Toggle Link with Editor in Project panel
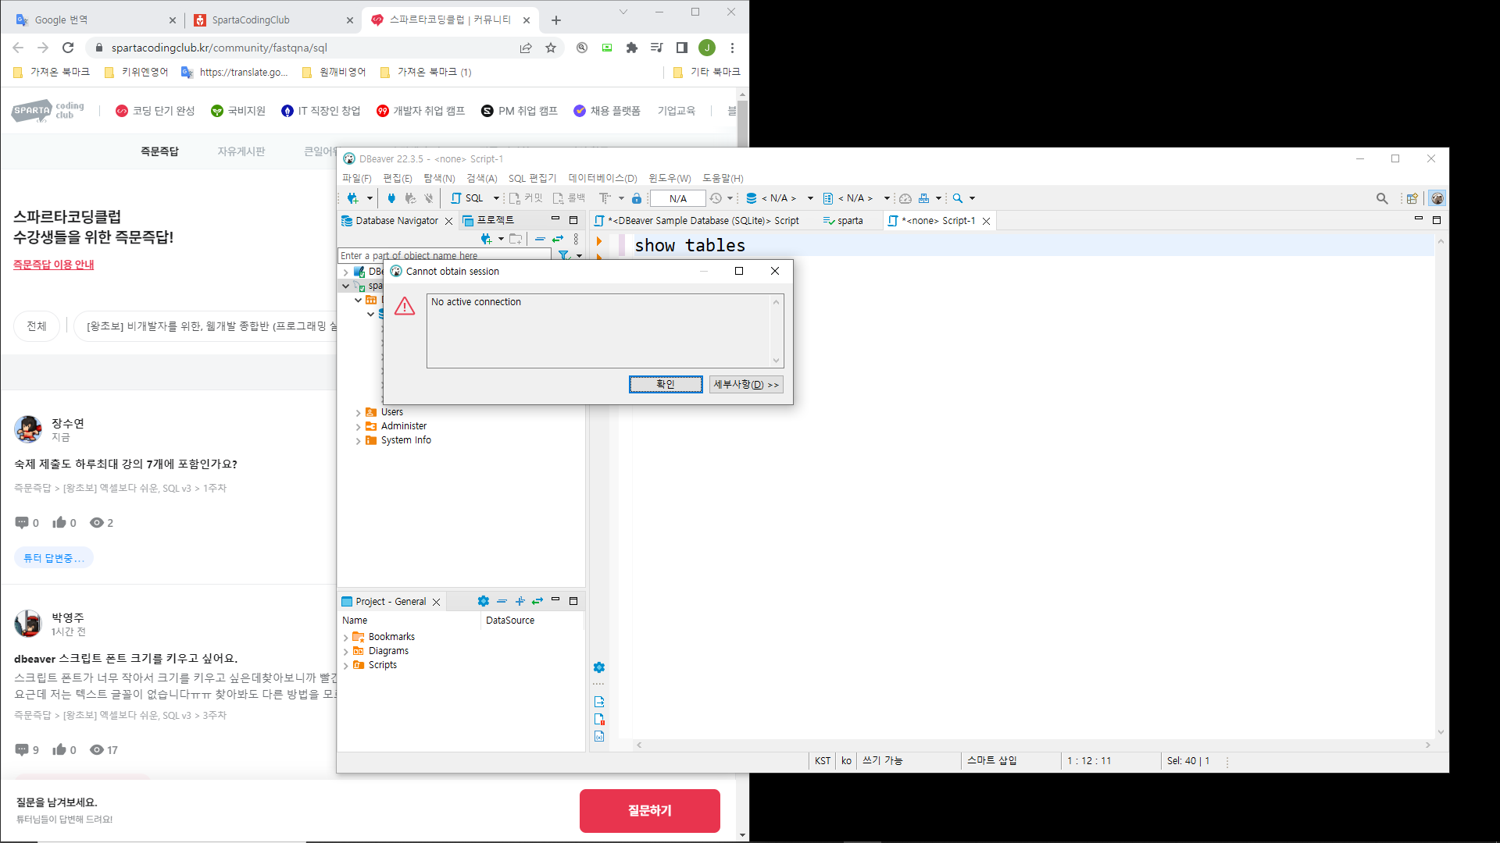This screenshot has height=843, width=1500. [x=537, y=601]
